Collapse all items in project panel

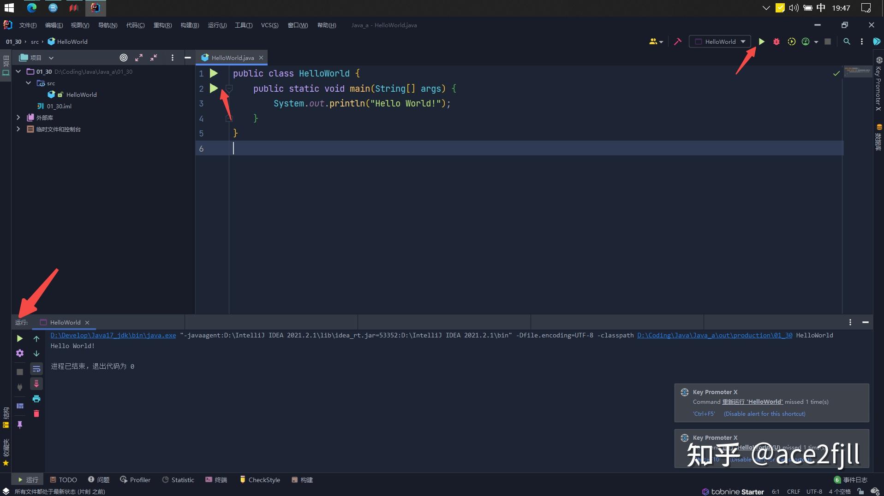(154, 58)
